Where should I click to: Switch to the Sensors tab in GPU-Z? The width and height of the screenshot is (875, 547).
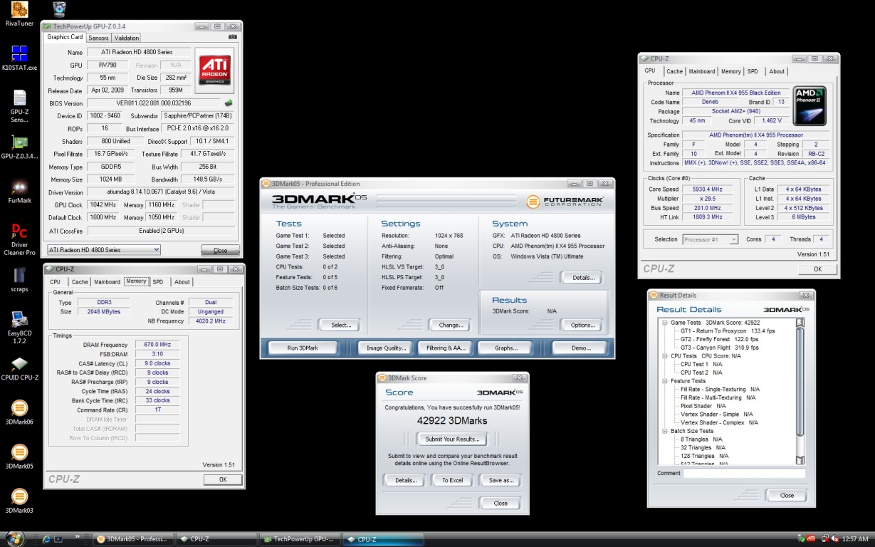[x=98, y=38]
